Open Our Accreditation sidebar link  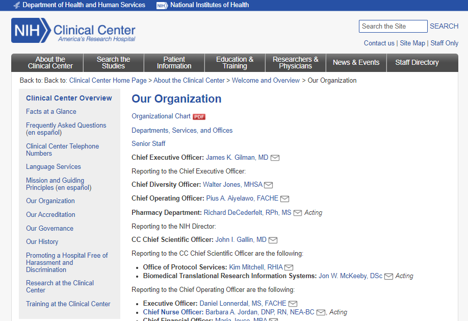pos(50,215)
